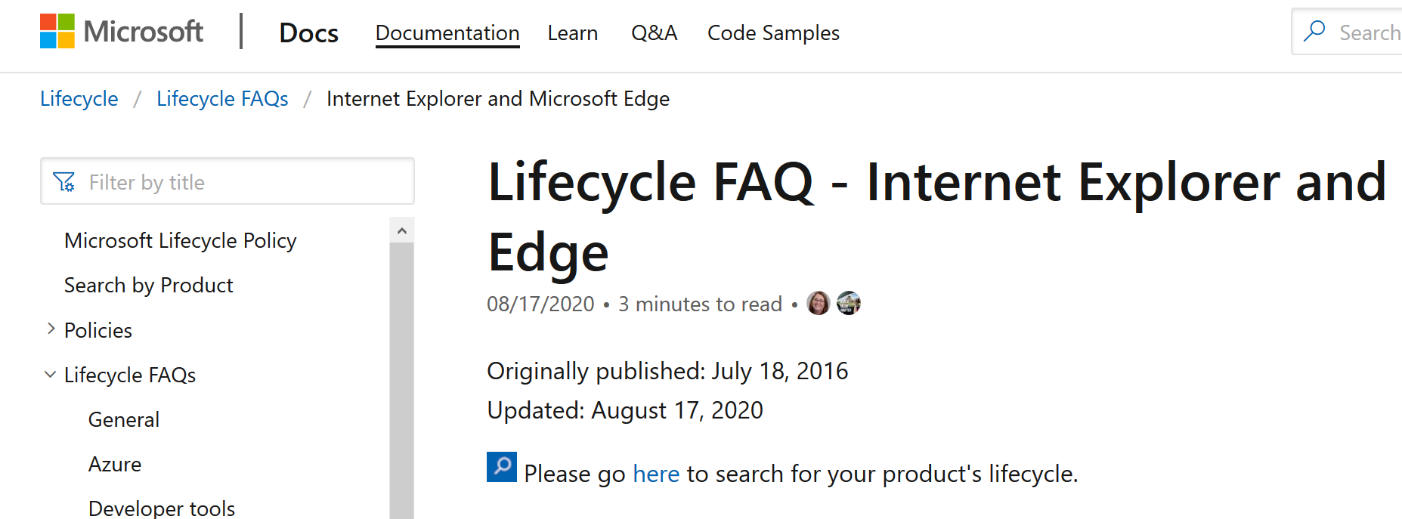Click the blue search icon before Please go
Viewport: 1402px width, 519px height.
point(502,467)
